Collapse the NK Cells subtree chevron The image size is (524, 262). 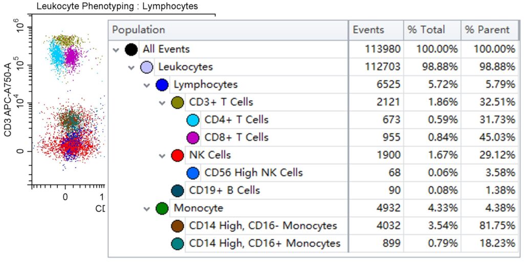163,156
